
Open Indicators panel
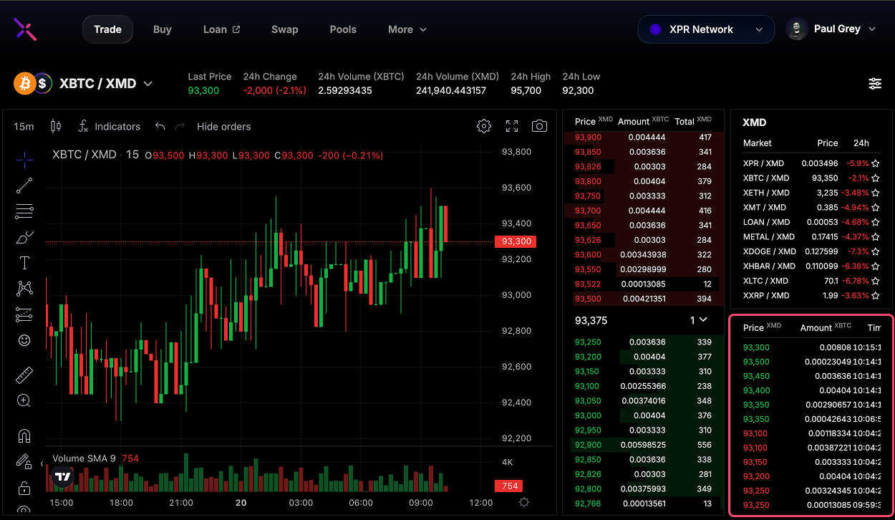pyautogui.click(x=110, y=126)
